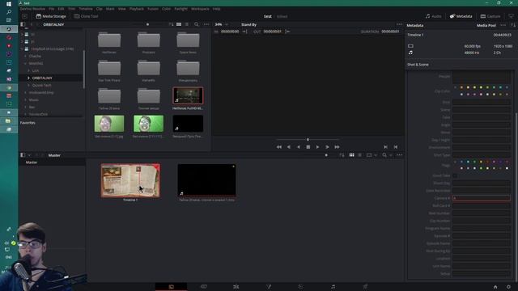Click the Camera # input field
Screen dimensions: 518x291
pyautogui.click(x=482, y=198)
